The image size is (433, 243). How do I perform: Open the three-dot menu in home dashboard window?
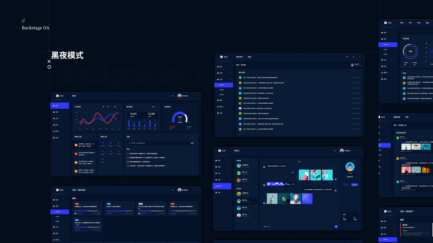coord(196,96)
